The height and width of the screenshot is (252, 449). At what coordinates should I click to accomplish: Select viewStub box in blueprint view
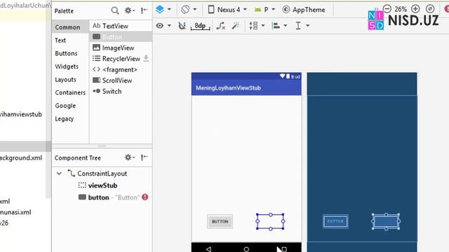[386, 221]
